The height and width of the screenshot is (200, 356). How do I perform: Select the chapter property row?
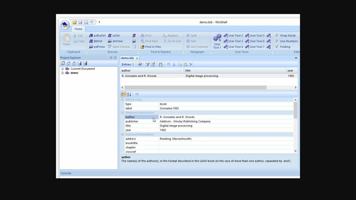[209, 148]
